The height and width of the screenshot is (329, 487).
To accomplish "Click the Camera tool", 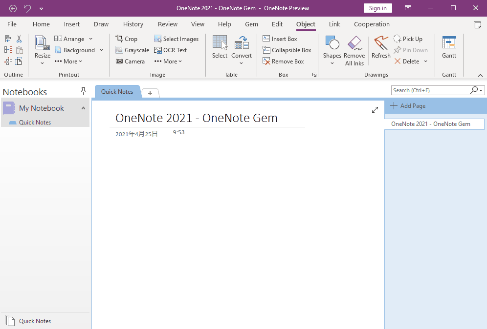I will click(x=130, y=62).
